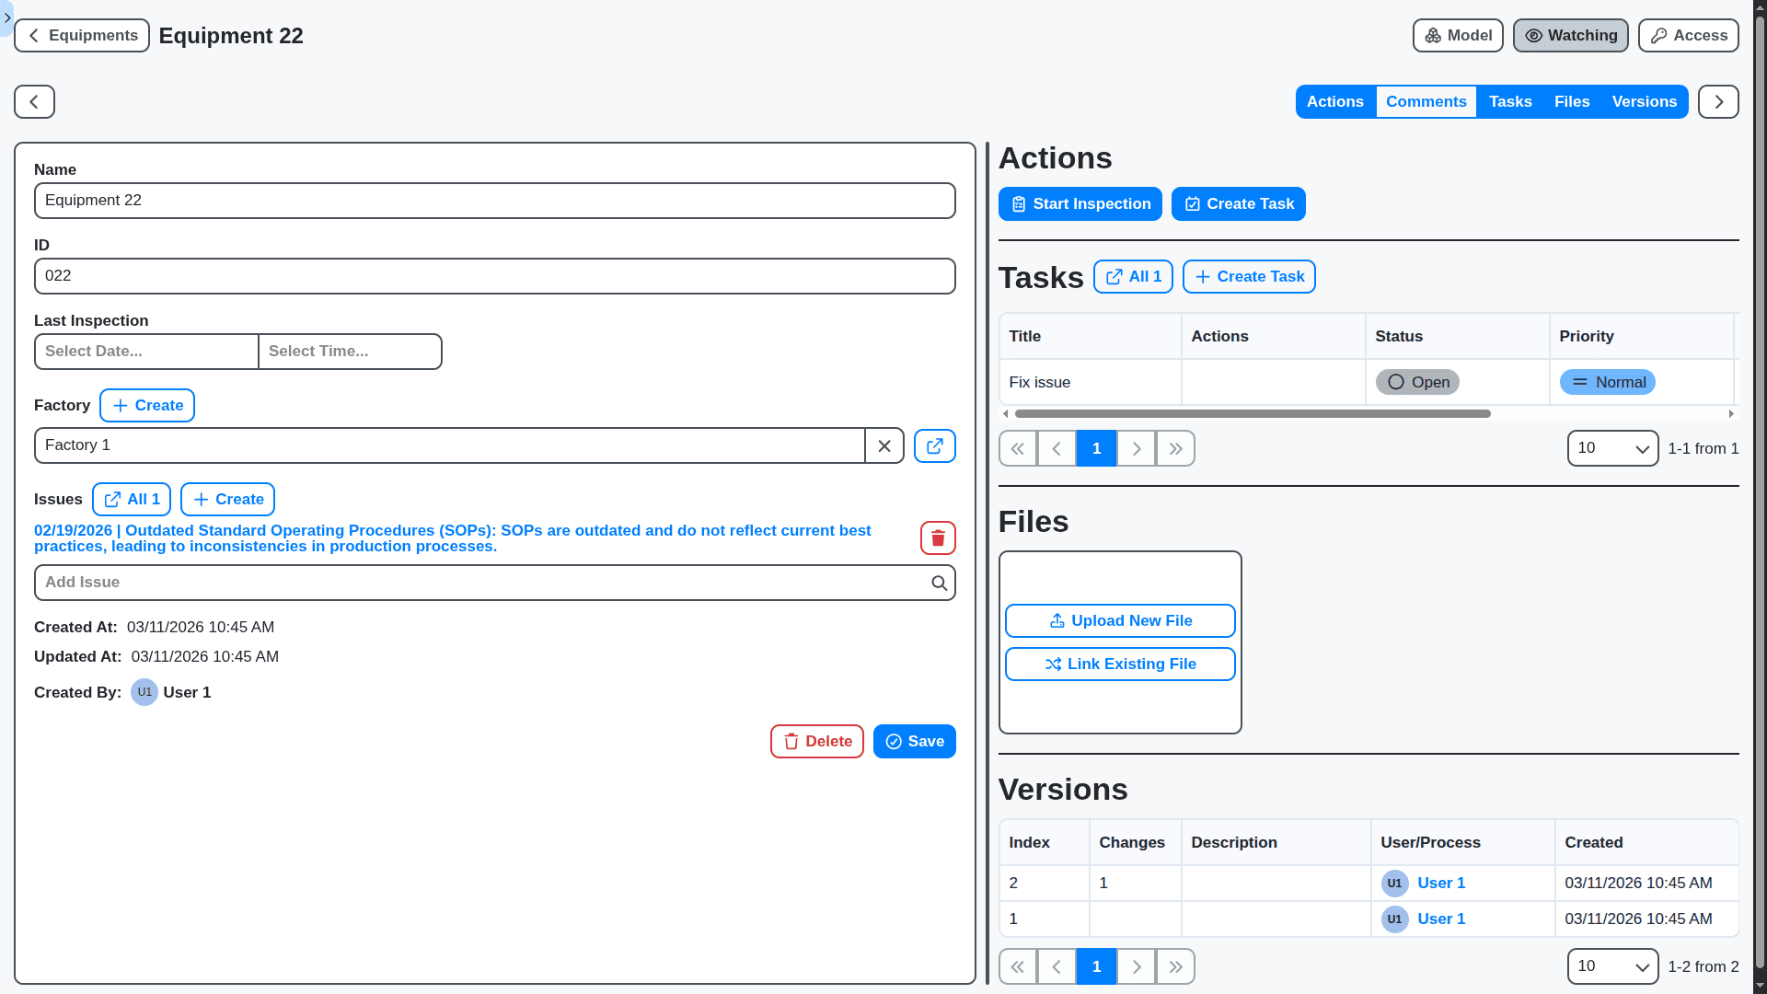Open Versions page size dropdown
Image resolution: width=1767 pixels, height=994 pixels.
1612,967
